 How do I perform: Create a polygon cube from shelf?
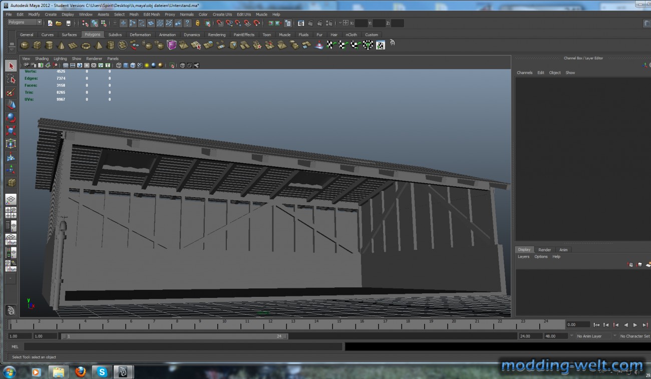click(37, 46)
